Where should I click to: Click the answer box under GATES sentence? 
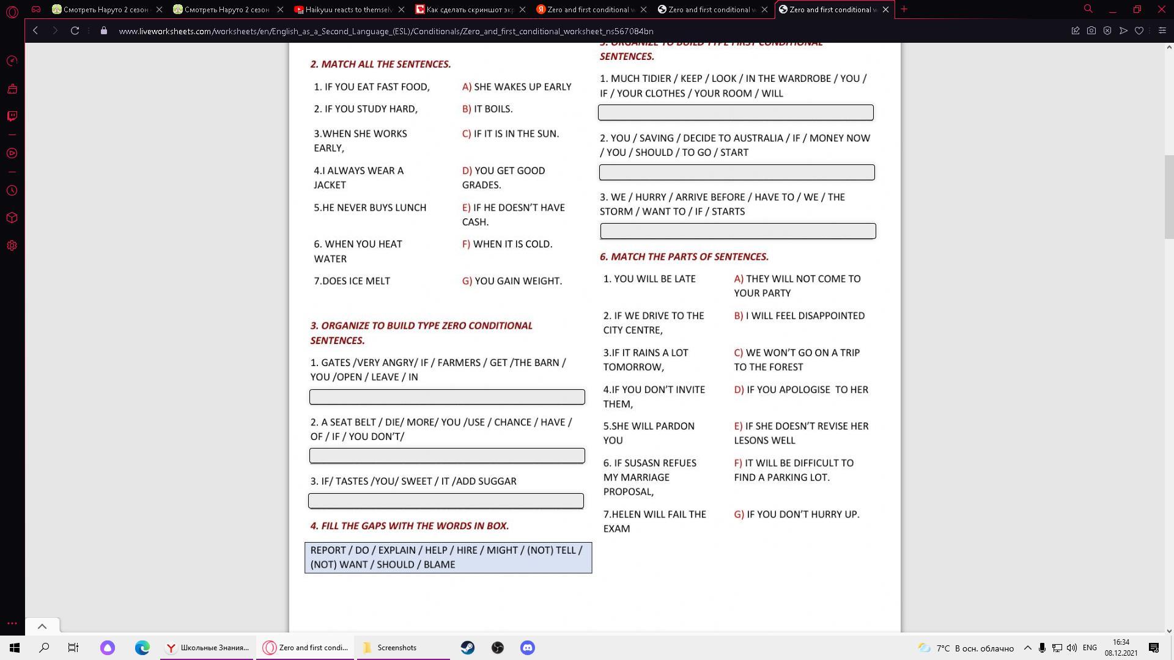(x=447, y=397)
